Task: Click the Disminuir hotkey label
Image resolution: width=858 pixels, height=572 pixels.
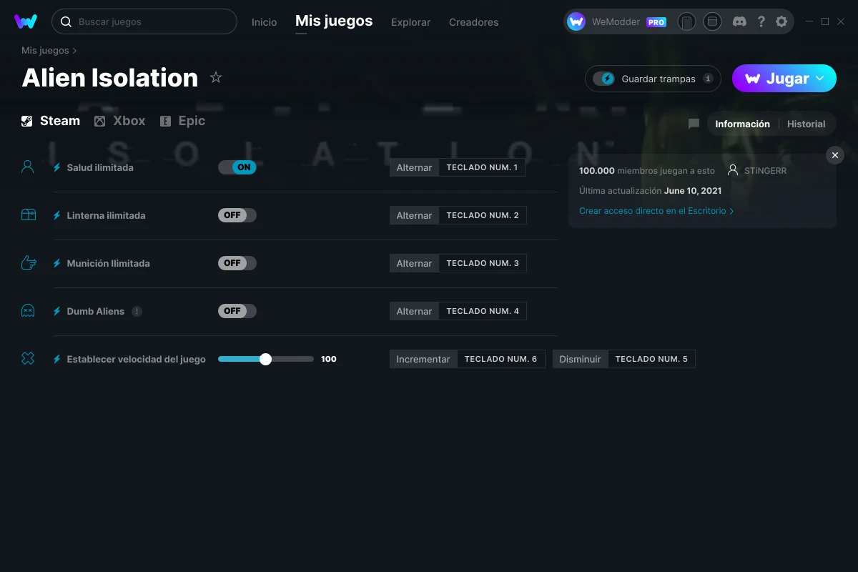Action: coord(580,359)
